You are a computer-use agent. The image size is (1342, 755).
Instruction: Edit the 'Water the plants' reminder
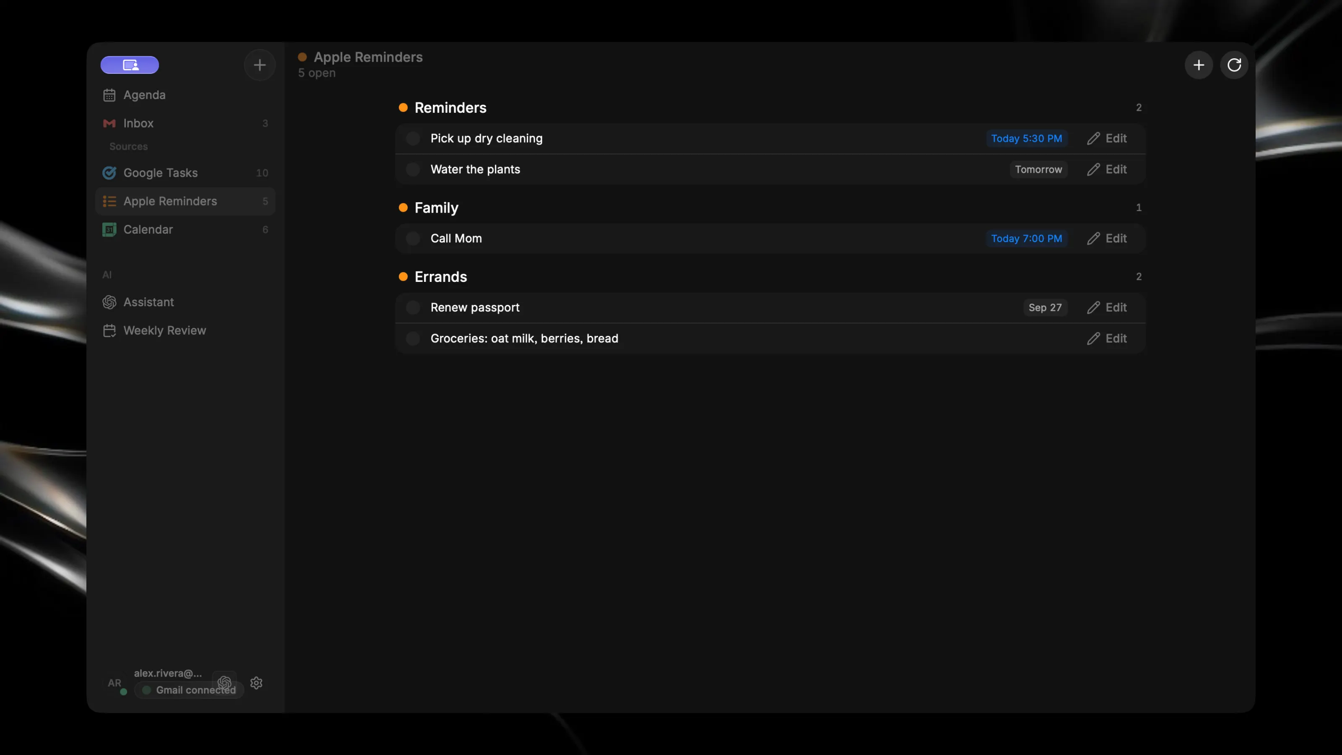pos(1107,169)
